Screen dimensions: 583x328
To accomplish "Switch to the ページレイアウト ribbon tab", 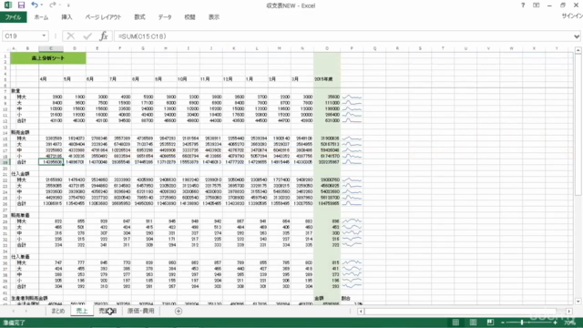I will (x=103, y=17).
